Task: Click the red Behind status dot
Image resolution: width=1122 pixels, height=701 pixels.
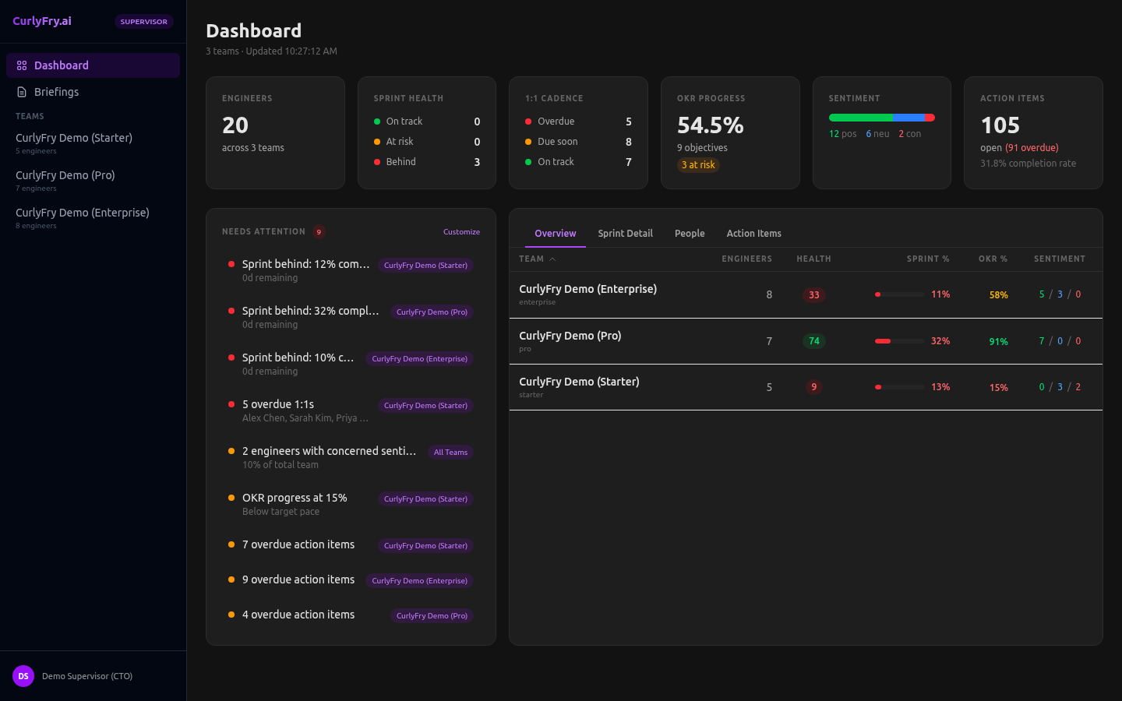Action: (x=379, y=161)
